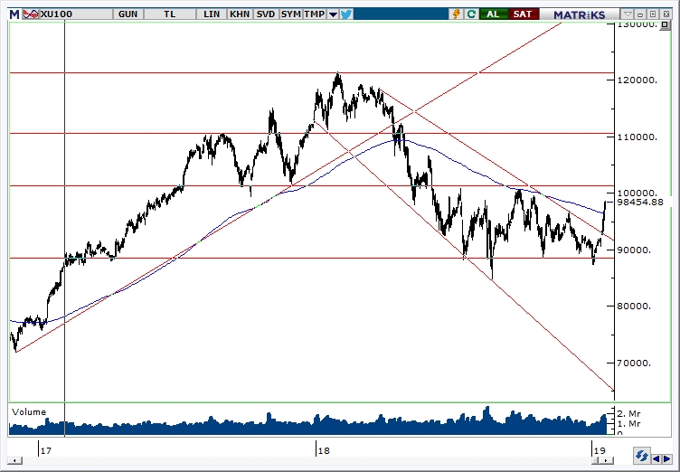The image size is (680, 472).
Task: Open the TMP template button
Action: (x=315, y=14)
